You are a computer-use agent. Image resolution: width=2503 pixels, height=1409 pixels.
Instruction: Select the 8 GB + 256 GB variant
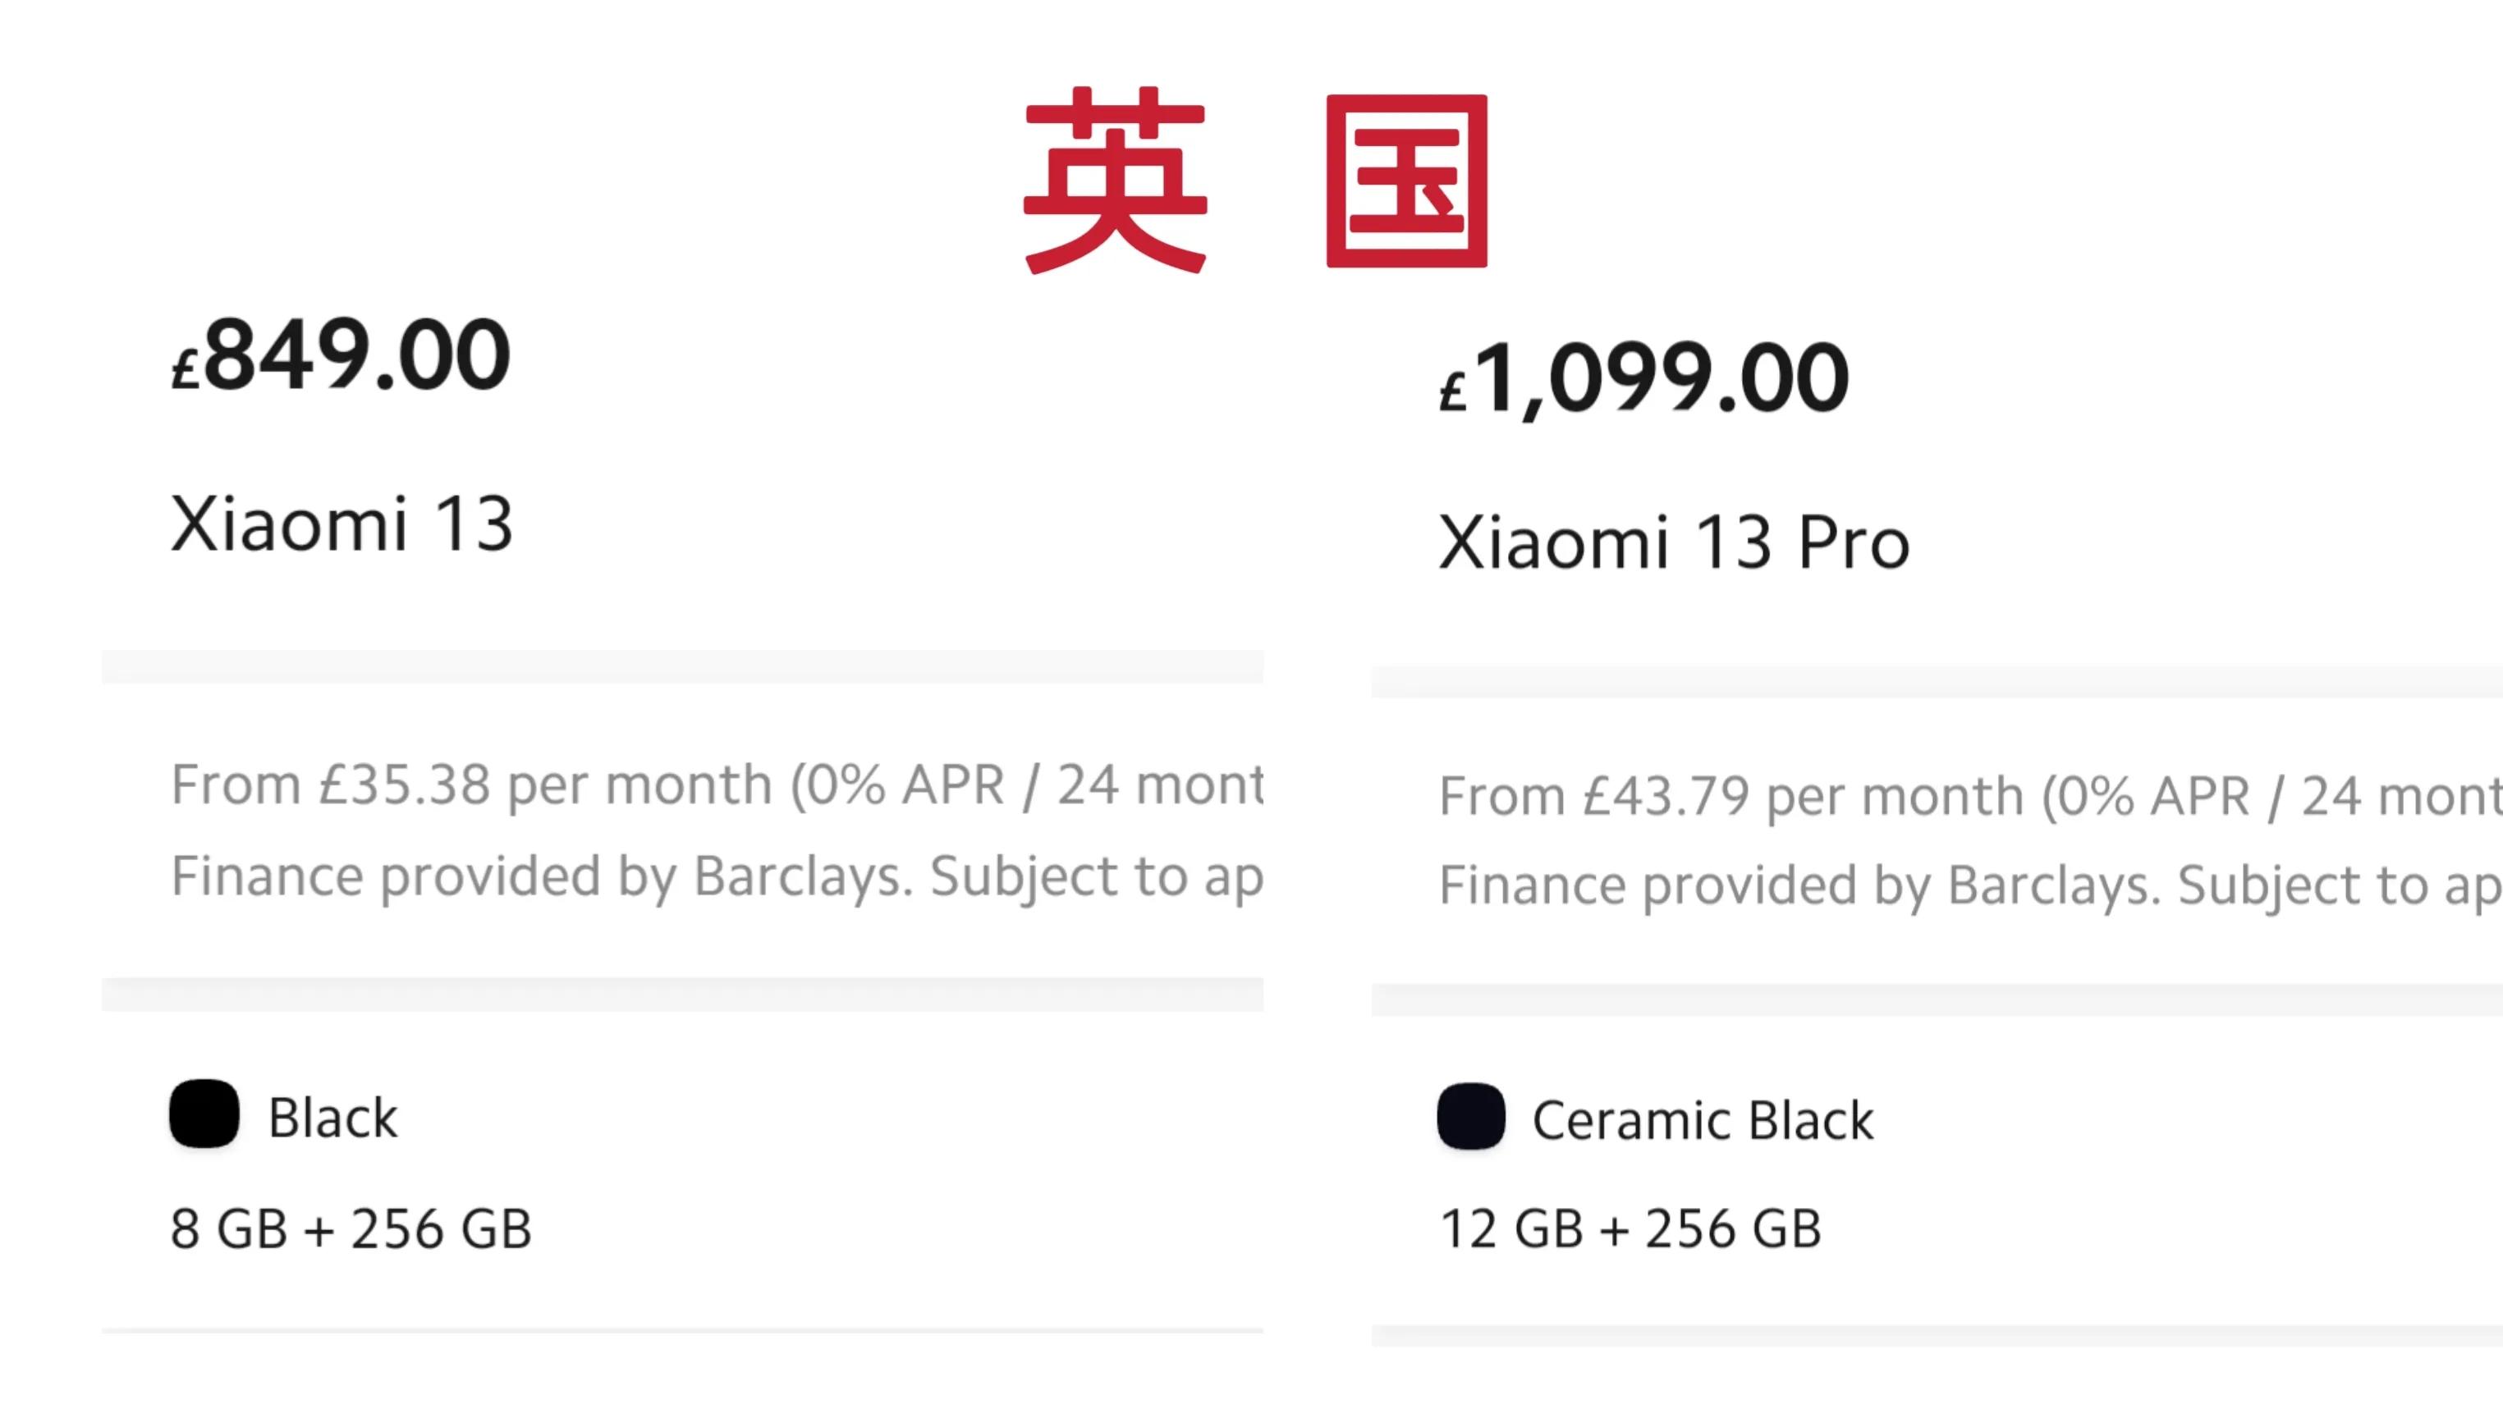[350, 1229]
